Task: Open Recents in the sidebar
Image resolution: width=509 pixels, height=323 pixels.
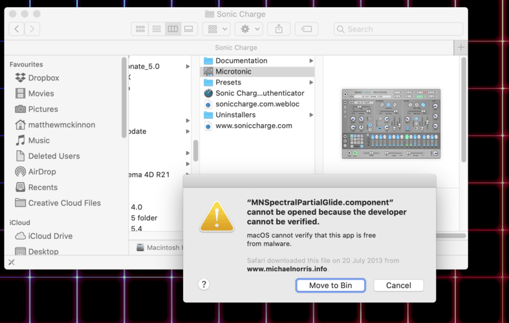Action: coord(36,187)
